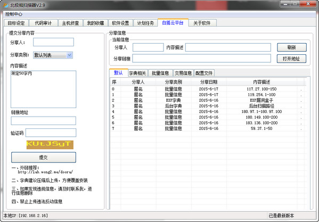Click the 刷新 button
The image size is (319, 222).
[x=291, y=47]
